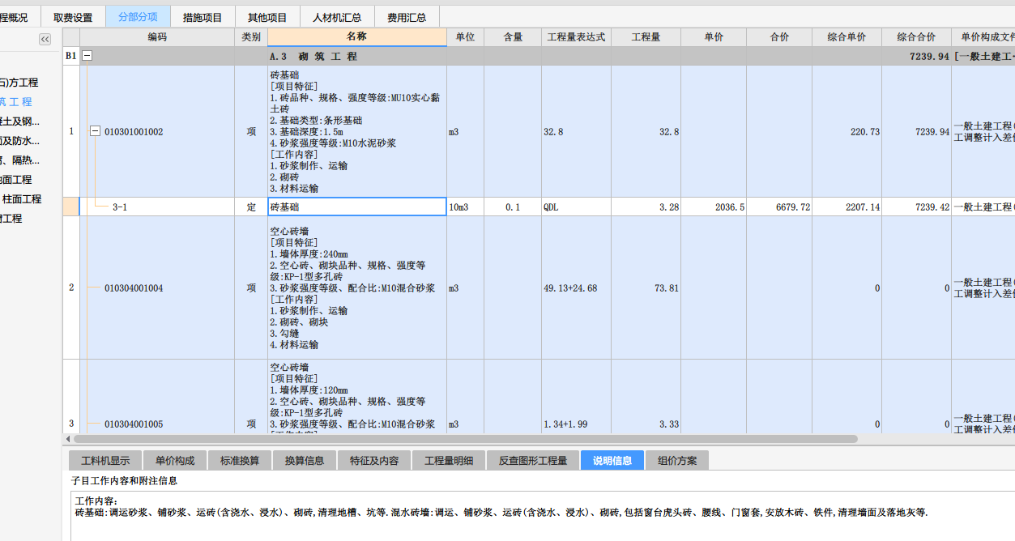
Task: Select 面工程 in the sidebar tree
Action: [16, 180]
